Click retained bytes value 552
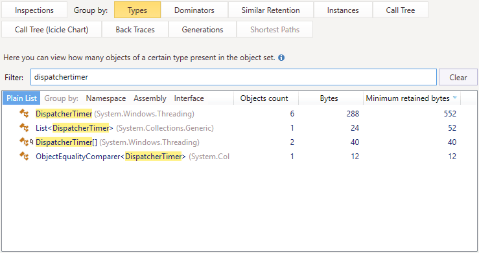Image resolution: width=479 pixels, height=253 pixels. coord(450,114)
